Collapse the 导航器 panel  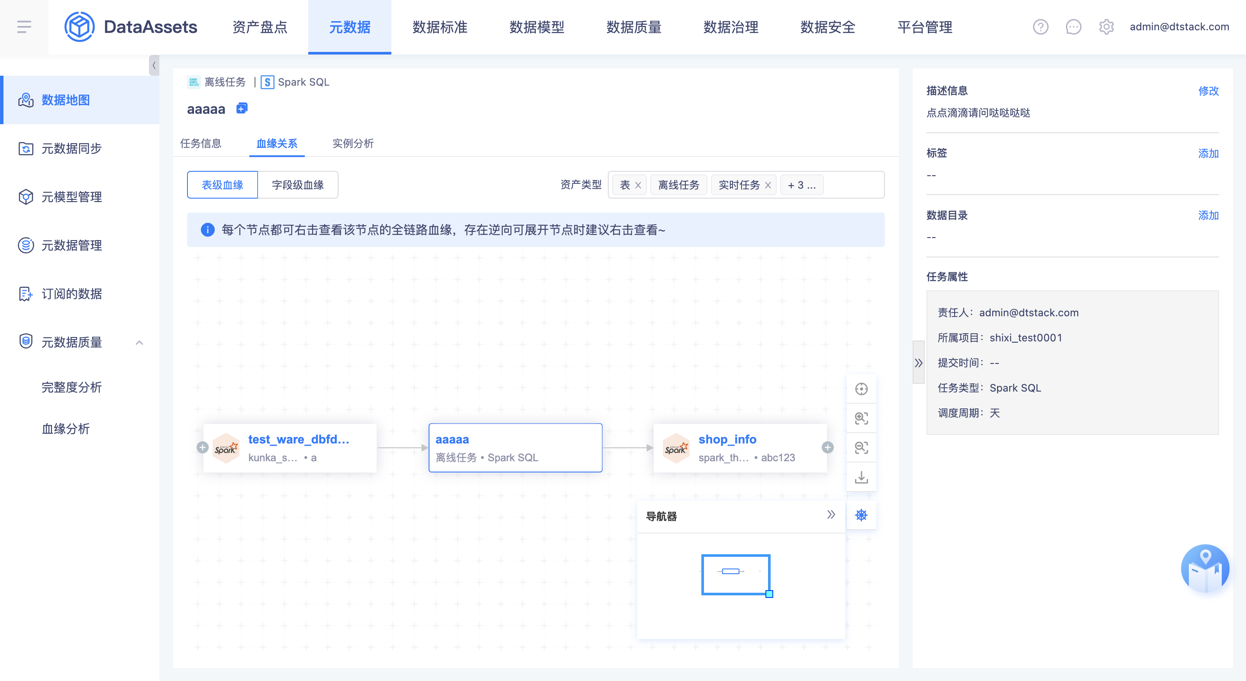point(830,515)
